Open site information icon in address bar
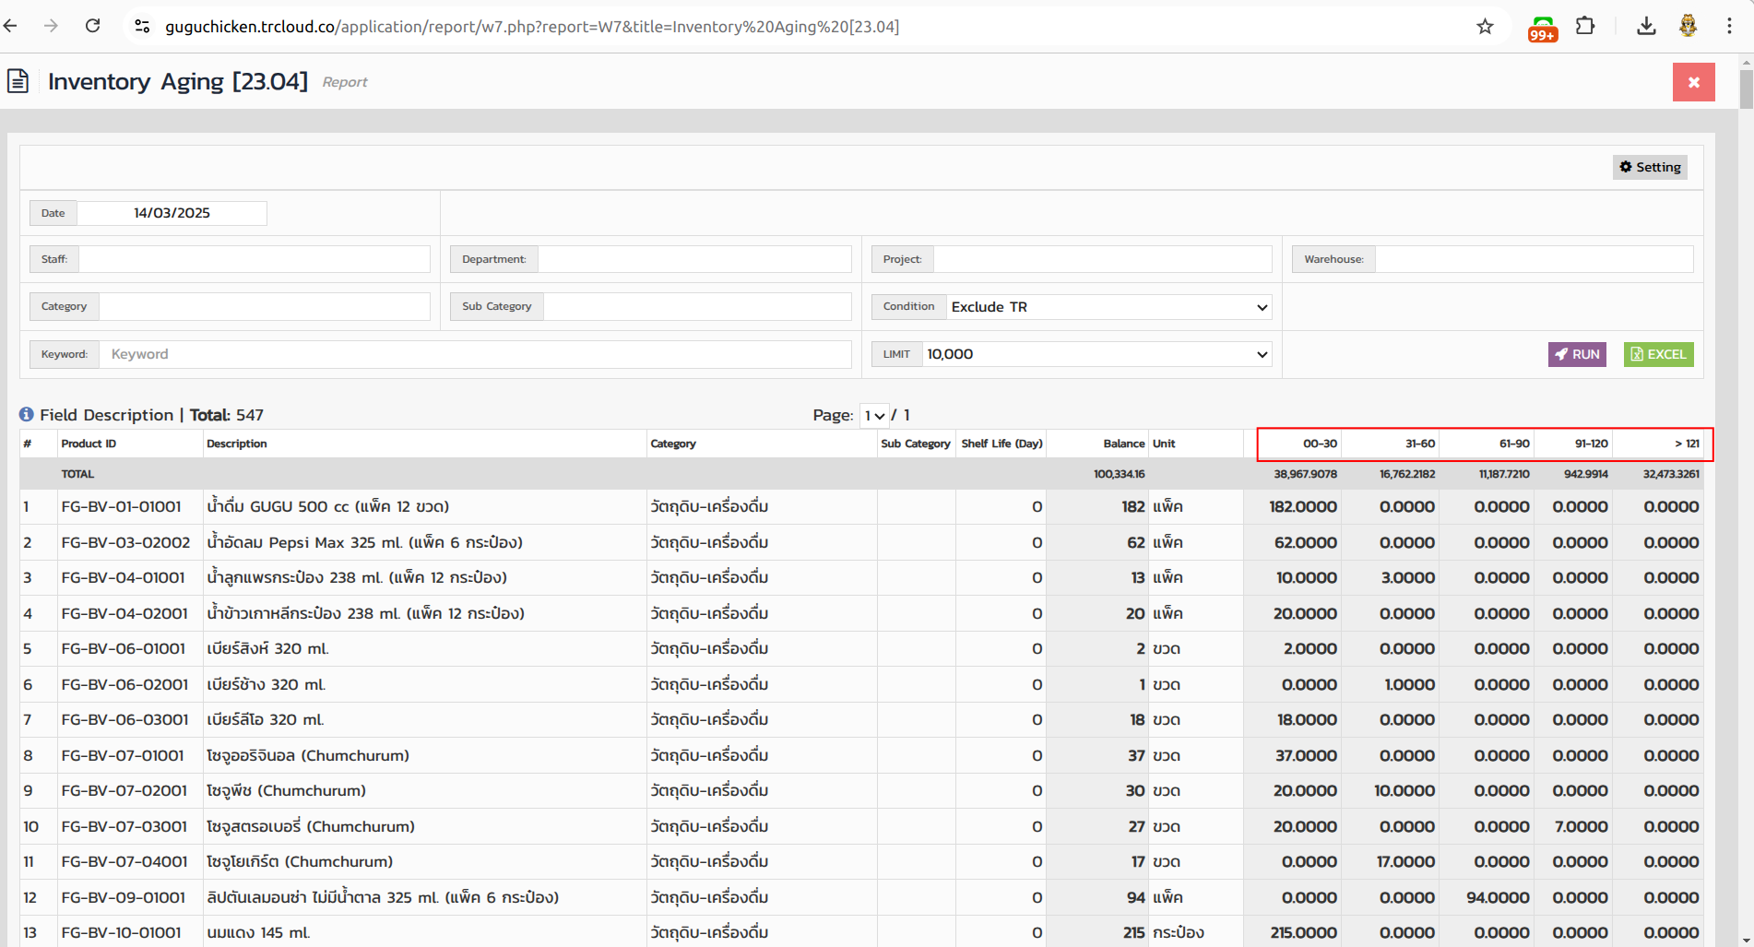 tap(142, 26)
